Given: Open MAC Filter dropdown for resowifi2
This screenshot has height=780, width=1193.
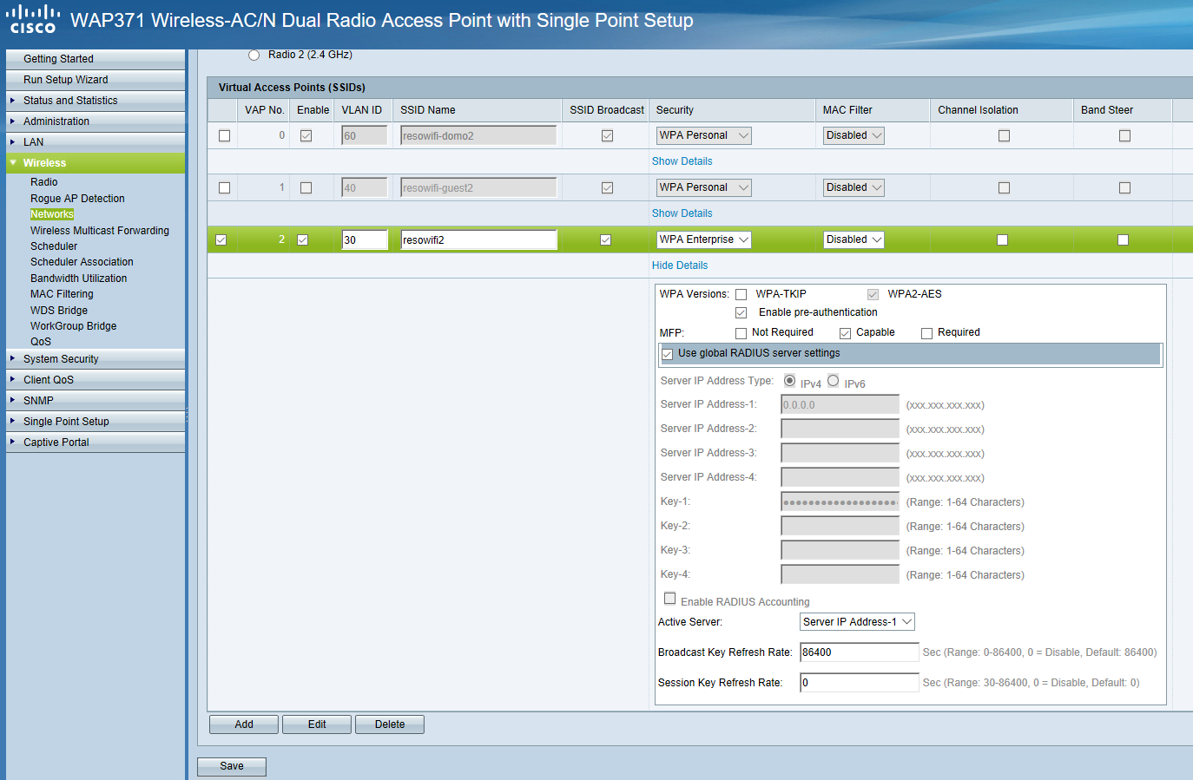Looking at the screenshot, I should (x=854, y=239).
